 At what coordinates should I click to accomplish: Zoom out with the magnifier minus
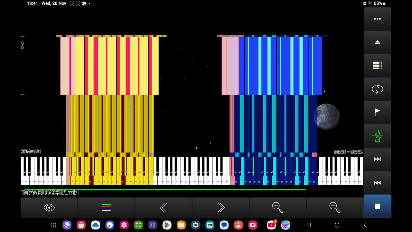(335, 208)
